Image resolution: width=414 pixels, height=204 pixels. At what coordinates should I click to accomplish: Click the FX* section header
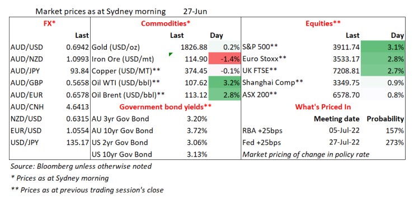click(50, 23)
